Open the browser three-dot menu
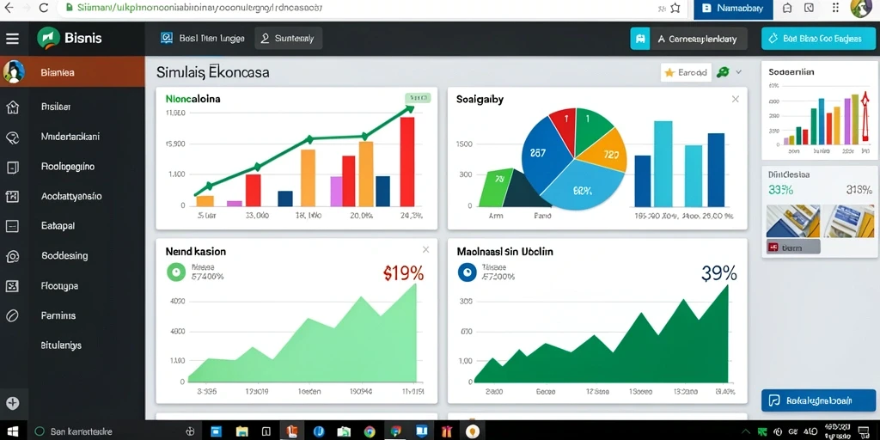Image resolution: width=880 pixels, height=440 pixels. [835, 8]
